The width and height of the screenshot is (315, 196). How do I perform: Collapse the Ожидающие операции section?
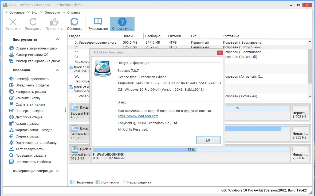pyautogui.click(x=57, y=171)
